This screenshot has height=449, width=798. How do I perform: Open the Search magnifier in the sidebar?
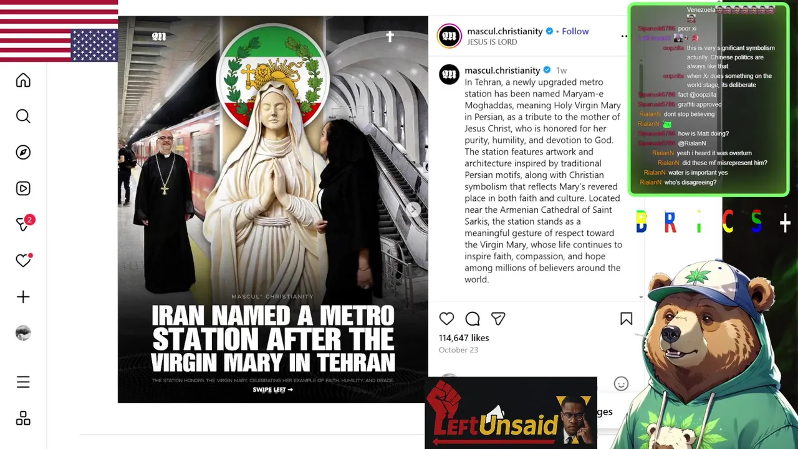[x=23, y=117]
